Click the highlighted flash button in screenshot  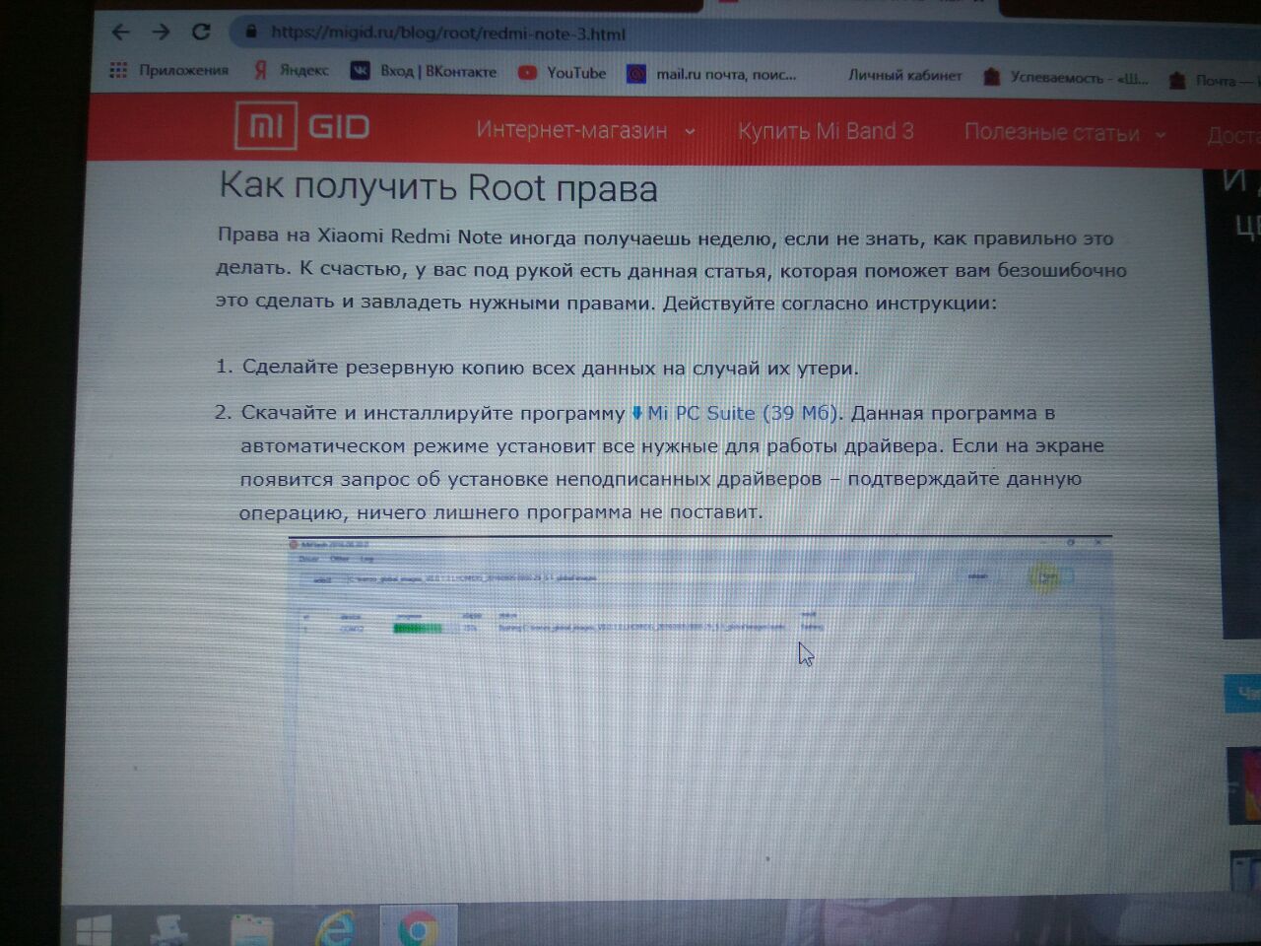pyautogui.click(x=1044, y=577)
